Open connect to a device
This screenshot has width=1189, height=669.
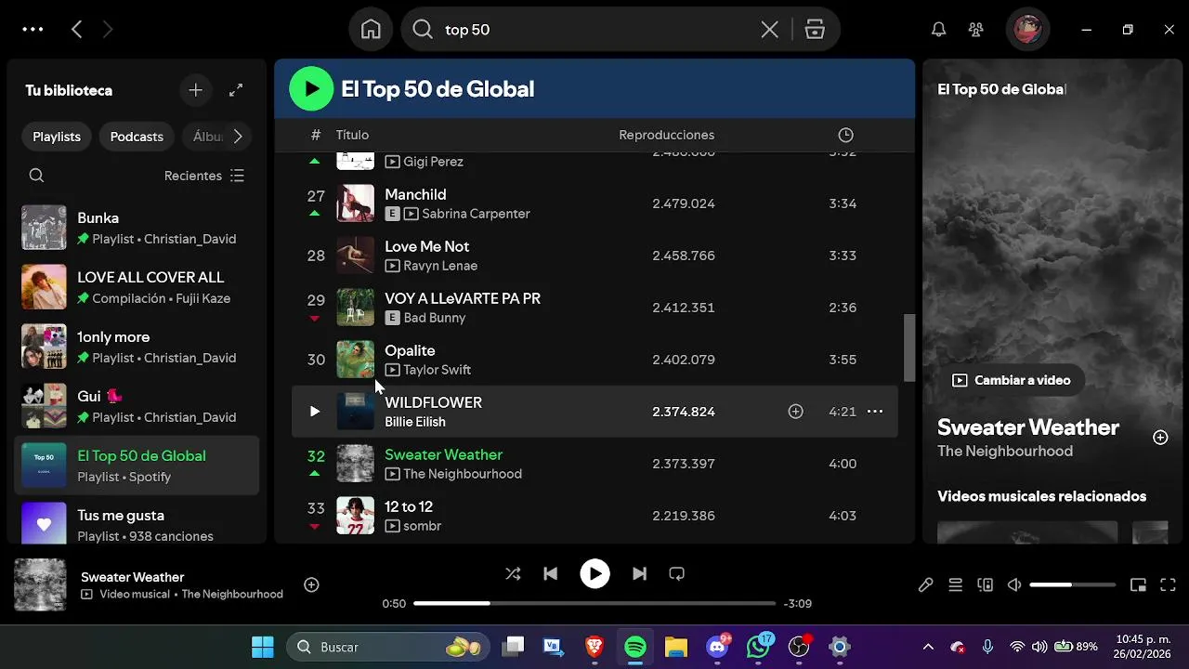pos(985,584)
